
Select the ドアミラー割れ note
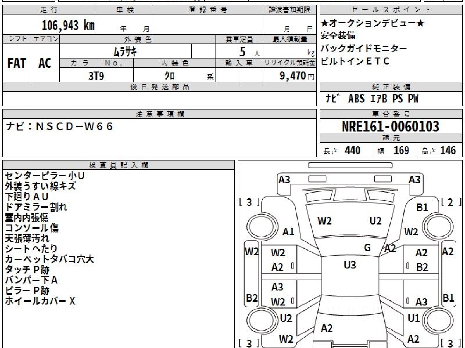(36, 207)
